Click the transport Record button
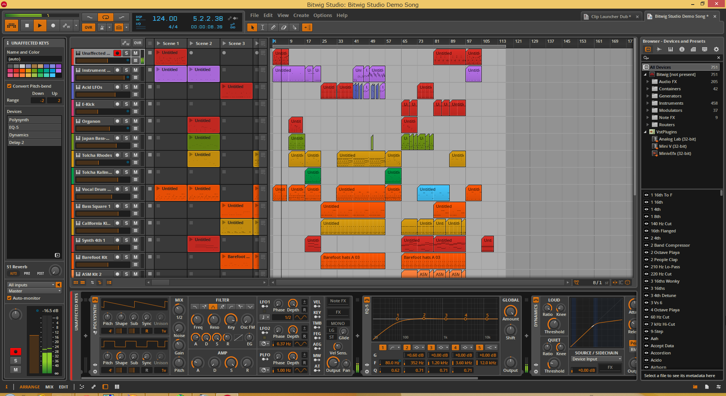Image resolution: width=726 pixels, height=396 pixels. [x=53, y=26]
